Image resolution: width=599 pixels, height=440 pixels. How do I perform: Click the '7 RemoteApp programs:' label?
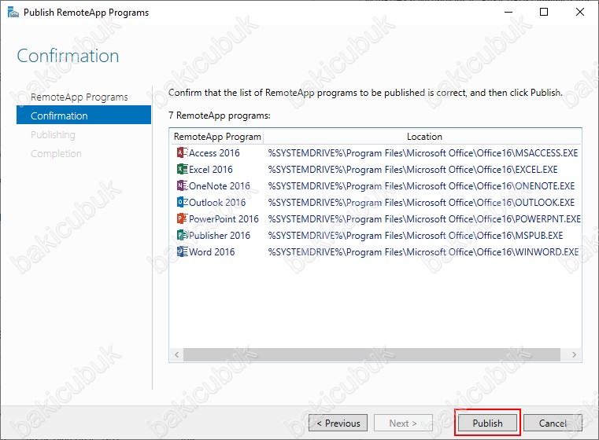(x=220, y=115)
